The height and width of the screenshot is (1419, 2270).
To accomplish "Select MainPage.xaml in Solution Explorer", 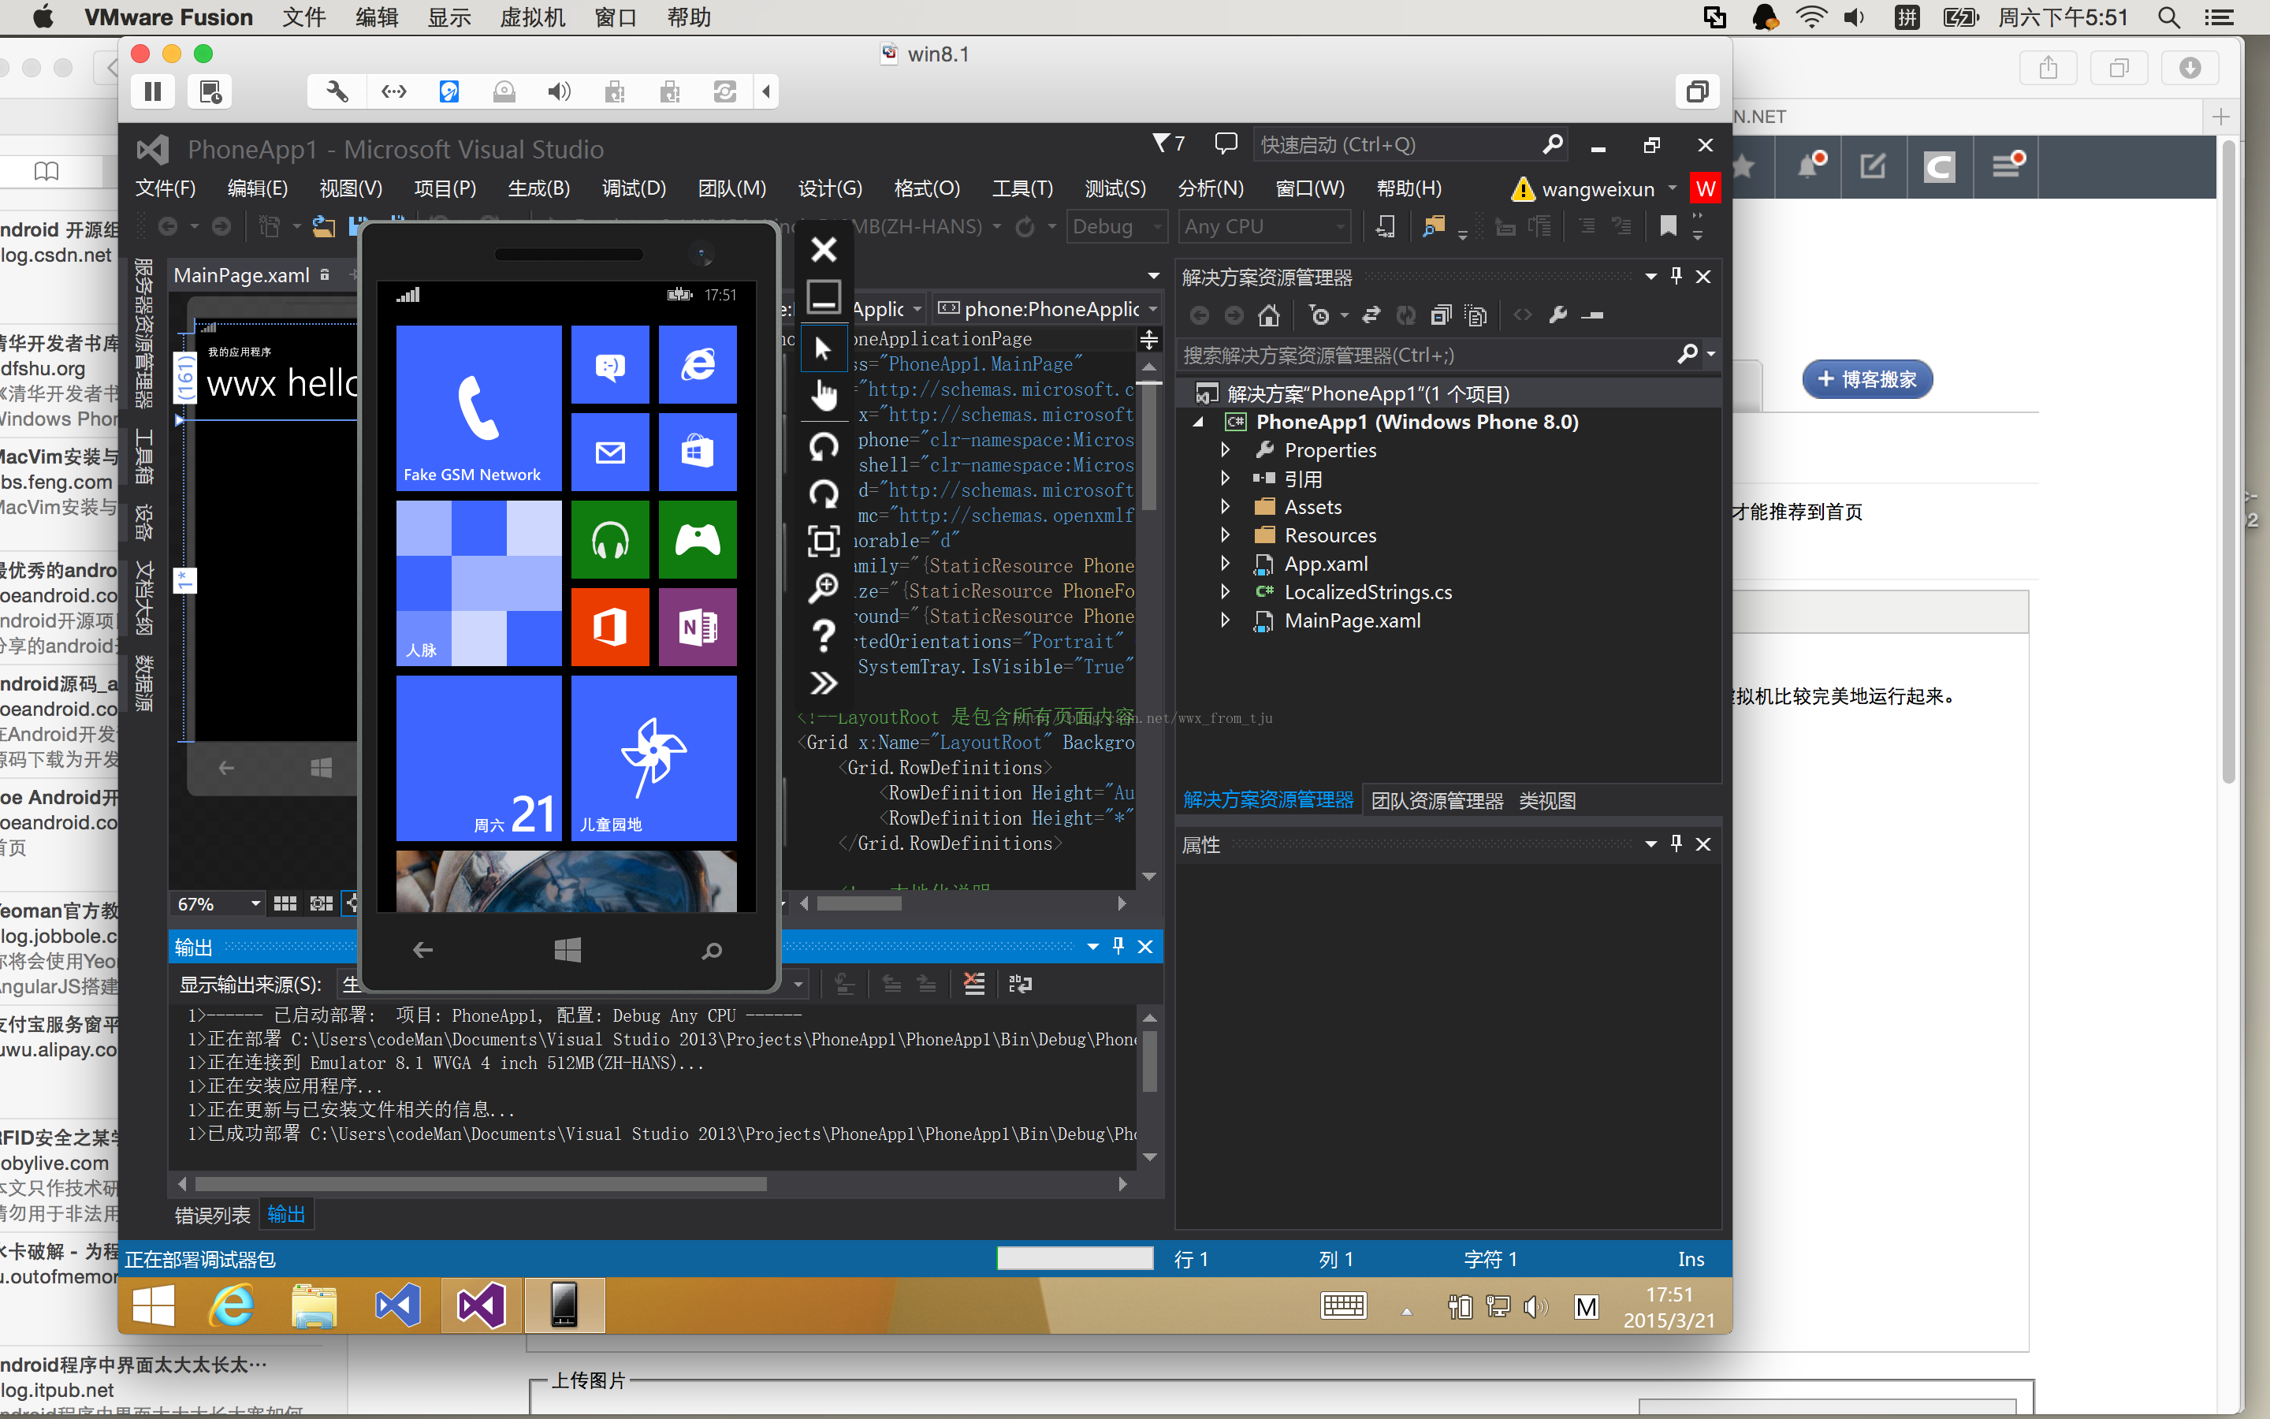I will (x=1352, y=620).
